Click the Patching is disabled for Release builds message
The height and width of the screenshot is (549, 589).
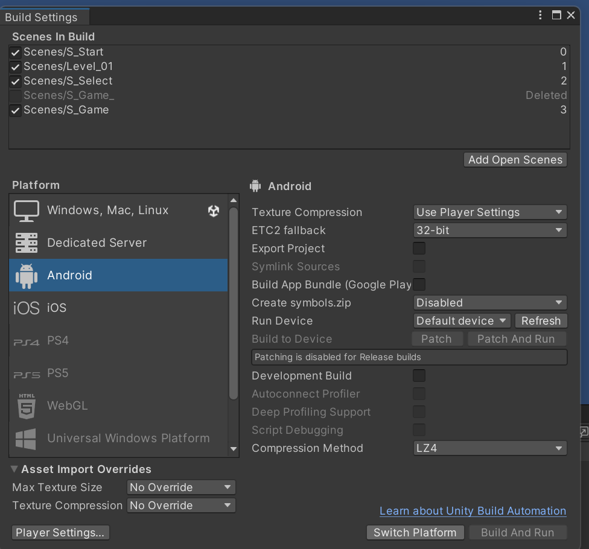click(x=409, y=357)
